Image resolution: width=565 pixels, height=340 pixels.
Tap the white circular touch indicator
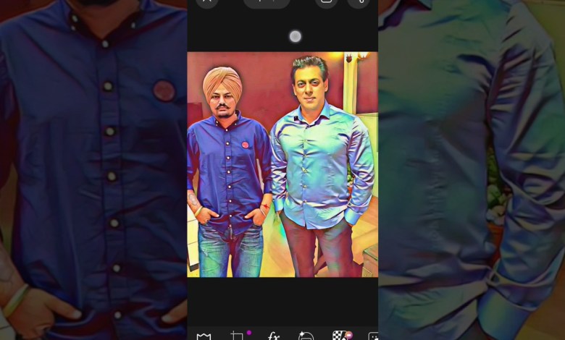(x=295, y=36)
